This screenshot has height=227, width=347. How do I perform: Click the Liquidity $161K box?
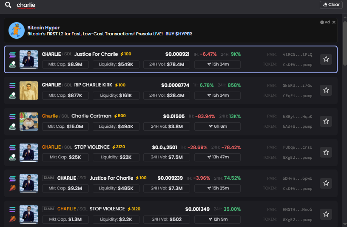[116, 95]
